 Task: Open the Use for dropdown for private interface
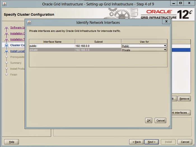pyautogui.click(x=144, y=50)
